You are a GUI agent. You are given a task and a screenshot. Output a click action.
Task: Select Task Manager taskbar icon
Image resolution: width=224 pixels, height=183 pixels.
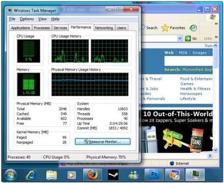click(195, 175)
